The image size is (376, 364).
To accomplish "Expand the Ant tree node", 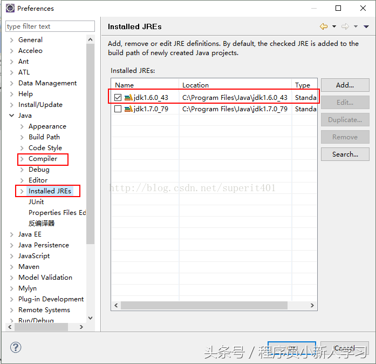I will point(11,62).
